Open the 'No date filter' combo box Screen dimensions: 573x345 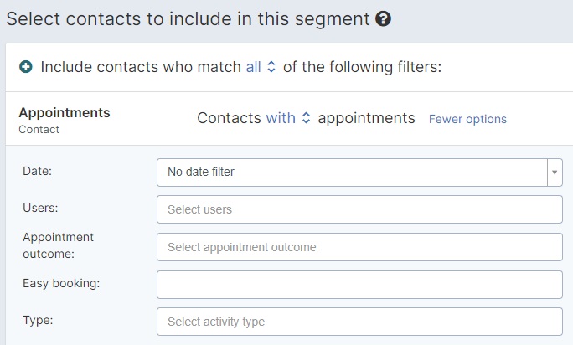click(x=359, y=172)
